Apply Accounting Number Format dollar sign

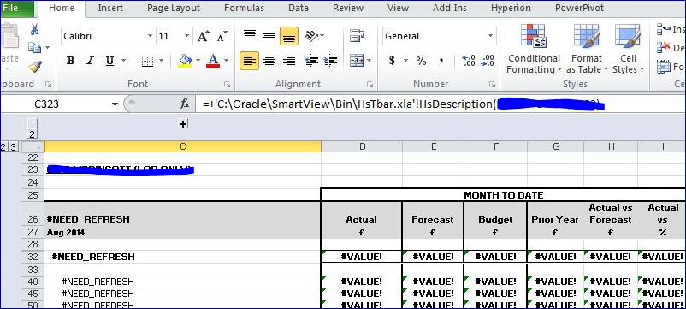(392, 61)
